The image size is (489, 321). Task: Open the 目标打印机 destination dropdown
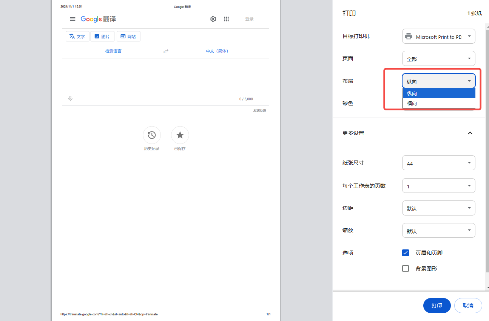[439, 37]
